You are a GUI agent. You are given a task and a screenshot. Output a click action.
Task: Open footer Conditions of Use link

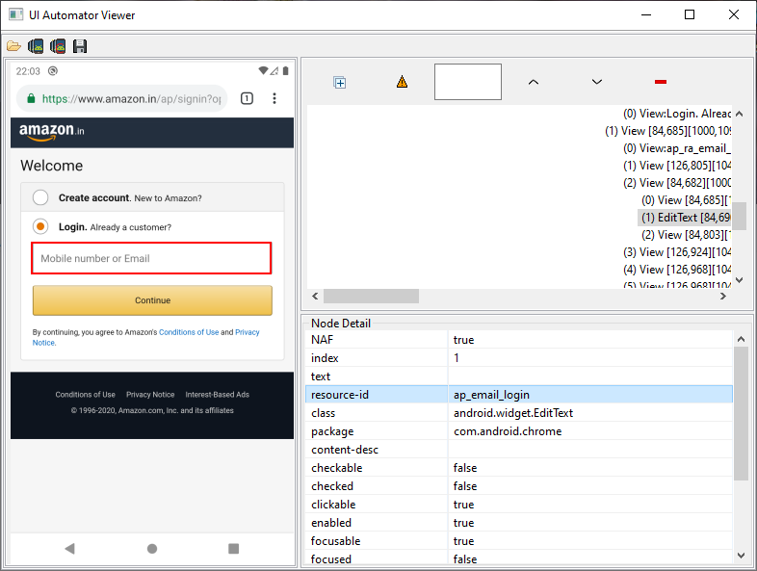tap(86, 395)
